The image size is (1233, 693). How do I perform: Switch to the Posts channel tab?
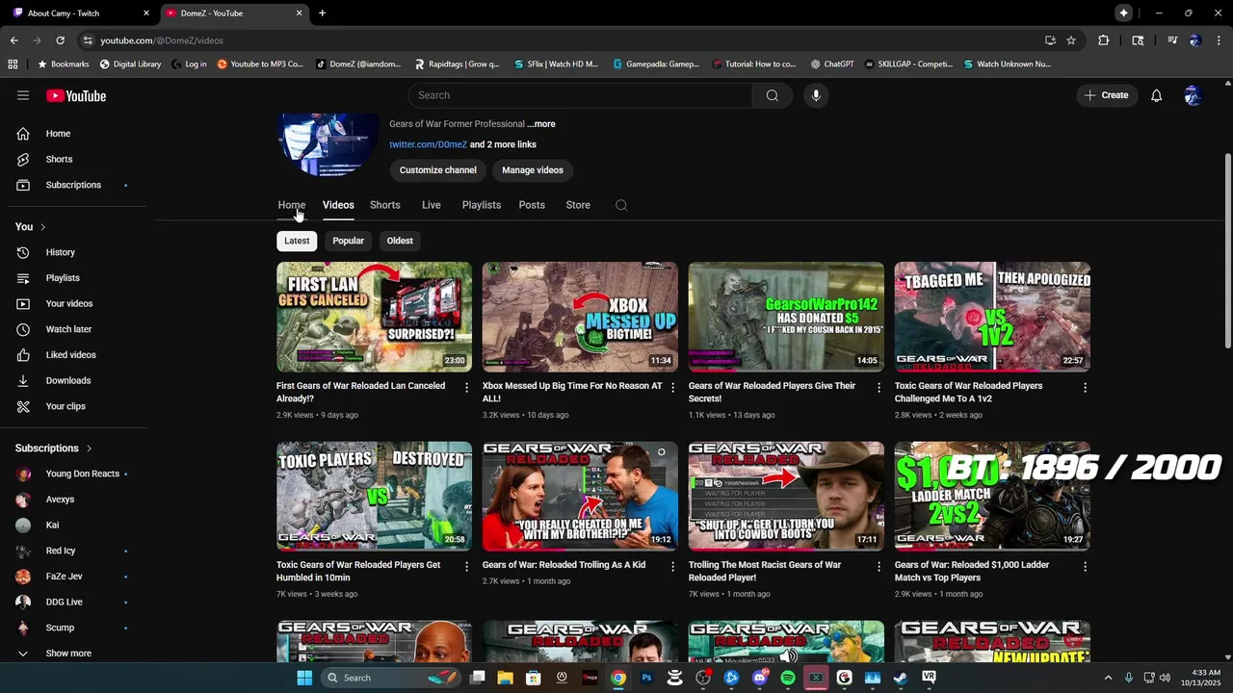click(532, 205)
